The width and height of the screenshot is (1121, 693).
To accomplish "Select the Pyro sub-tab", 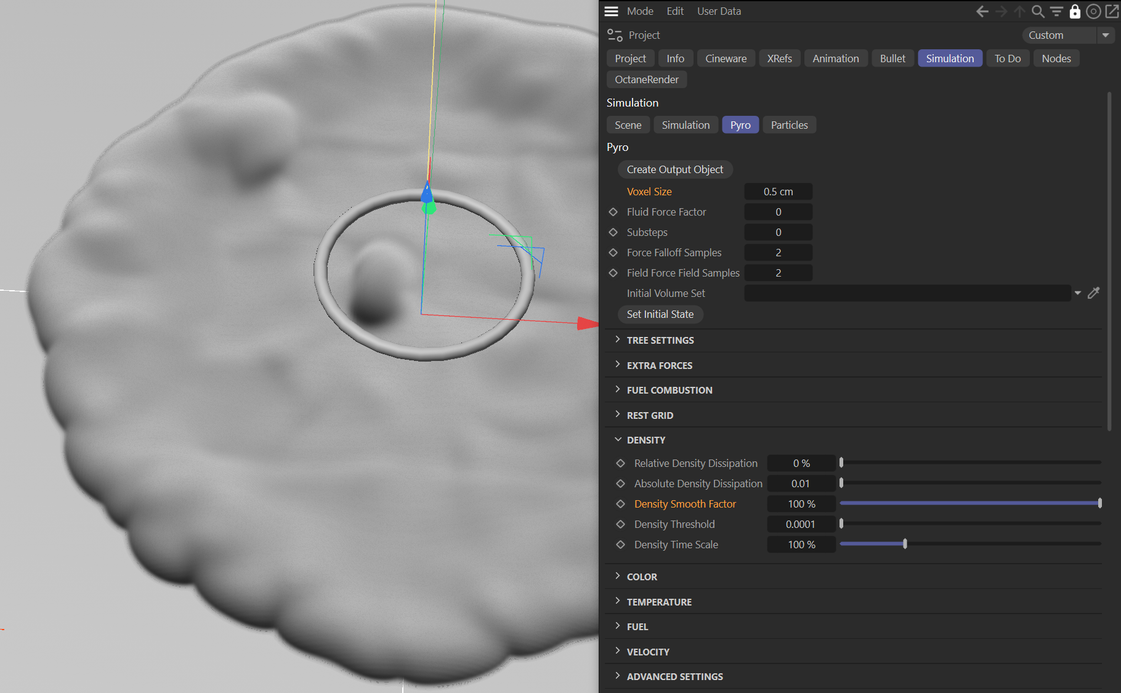I will coord(740,125).
